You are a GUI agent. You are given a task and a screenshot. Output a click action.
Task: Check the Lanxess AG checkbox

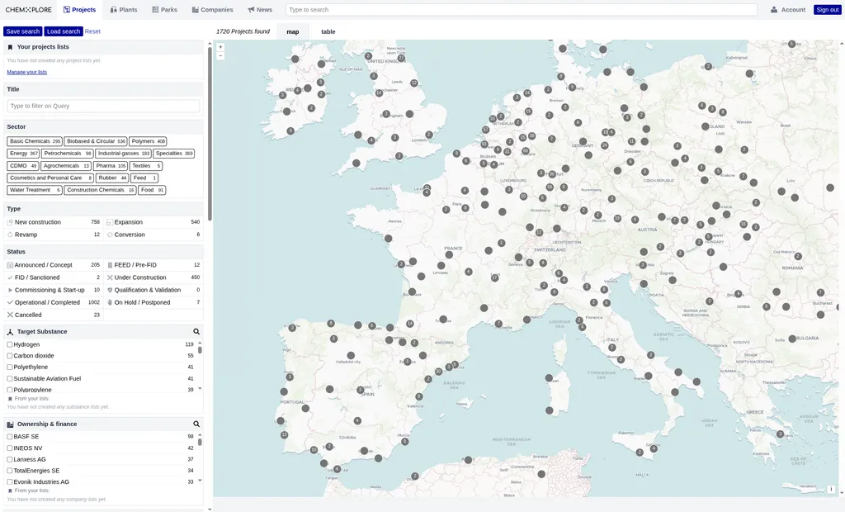pyautogui.click(x=10, y=459)
